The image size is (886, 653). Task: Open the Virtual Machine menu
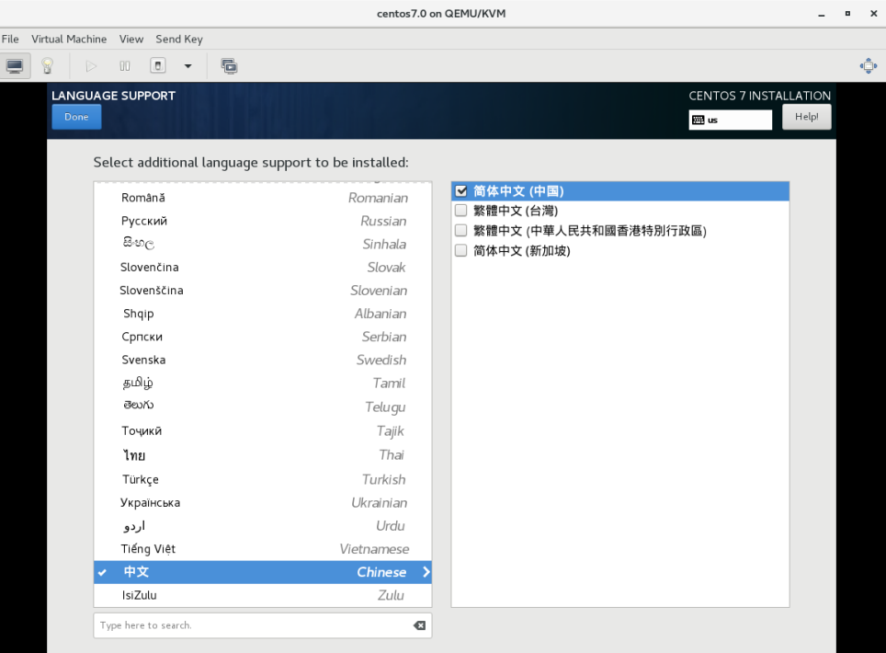69,39
